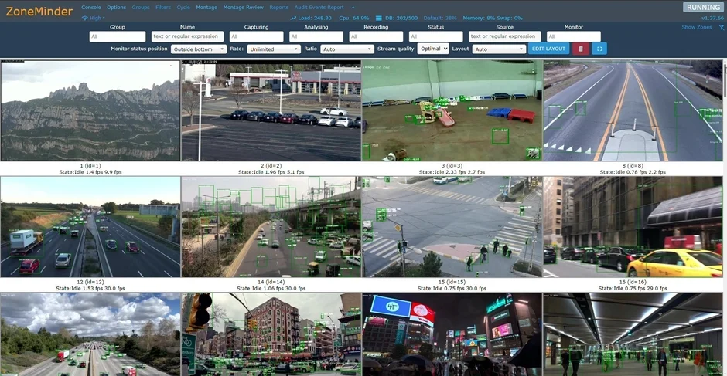This screenshot has width=727, height=376.
Task: Expand the Rate dropdown set to Unlimited
Action: tap(273, 49)
